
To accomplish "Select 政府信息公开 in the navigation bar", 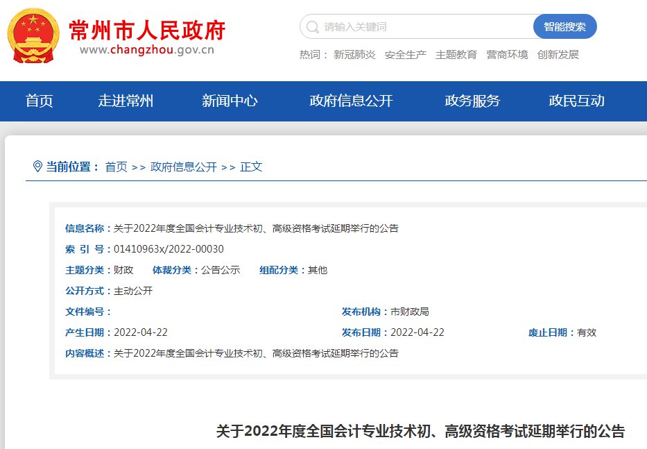I will (351, 101).
